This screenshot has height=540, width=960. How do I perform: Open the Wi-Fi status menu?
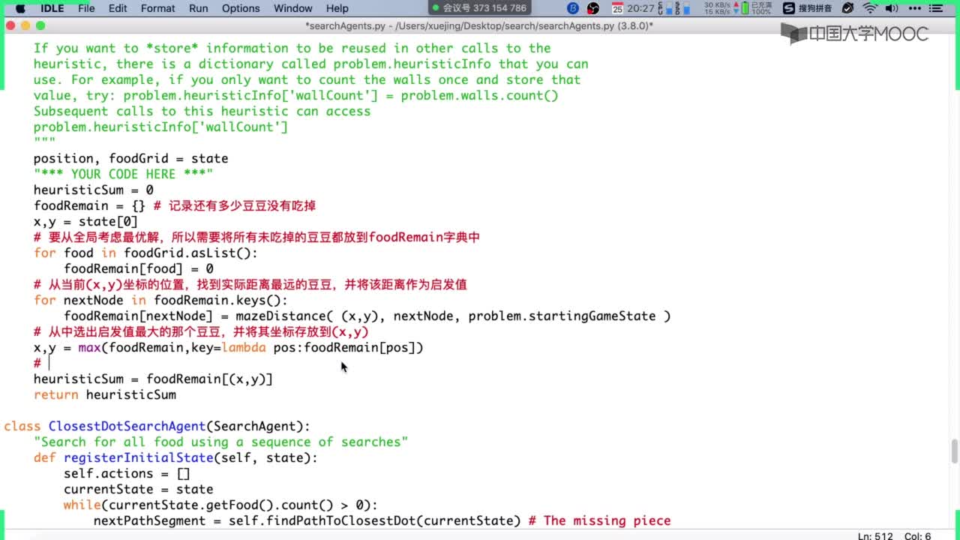(x=871, y=8)
